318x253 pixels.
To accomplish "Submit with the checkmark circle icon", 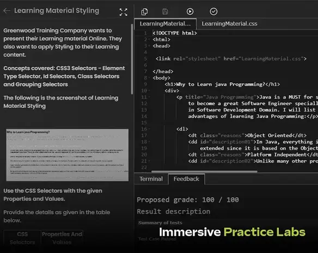I will 213,11.
